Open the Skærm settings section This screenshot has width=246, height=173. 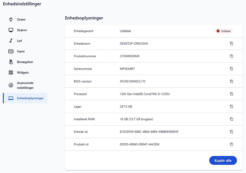pyautogui.click(x=22, y=30)
